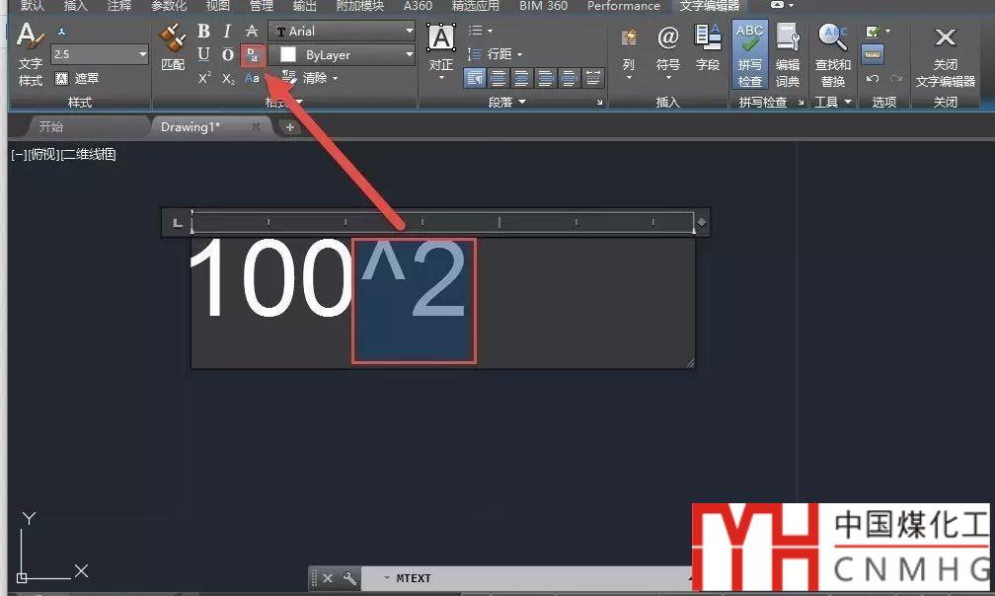
Task: Toggle Bold formatting
Action: (204, 32)
